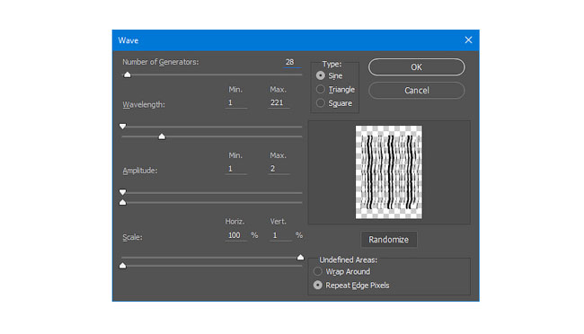
Task: Click the Amplitude Min value field
Action: [x=236, y=169]
